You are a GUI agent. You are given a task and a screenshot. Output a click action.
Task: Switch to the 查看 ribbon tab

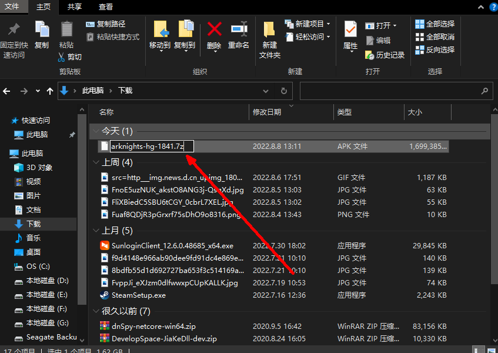point(106,6)
